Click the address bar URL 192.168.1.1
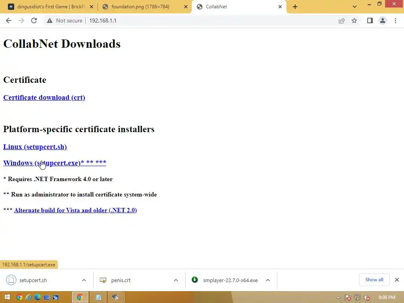404x303 pixels. click(x=103, y=21)
